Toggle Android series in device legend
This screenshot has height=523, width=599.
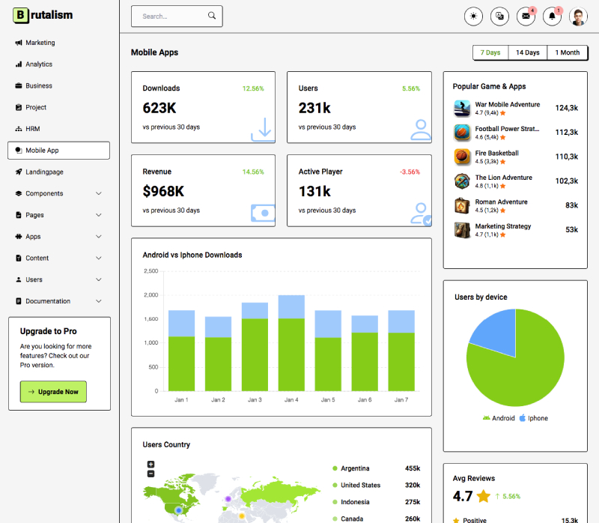pyautogui.click(x=498, y=418)
